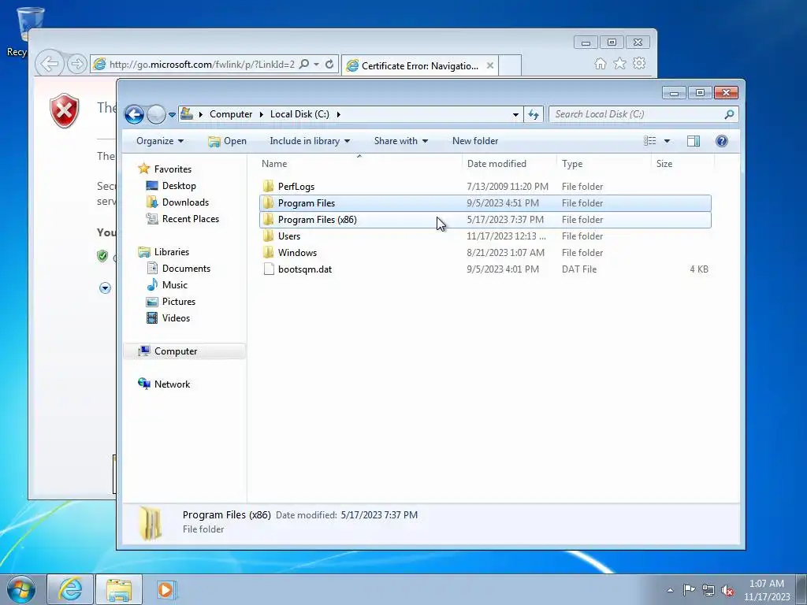
Task: Change the view using the view icon
Action: click(650, 141)
